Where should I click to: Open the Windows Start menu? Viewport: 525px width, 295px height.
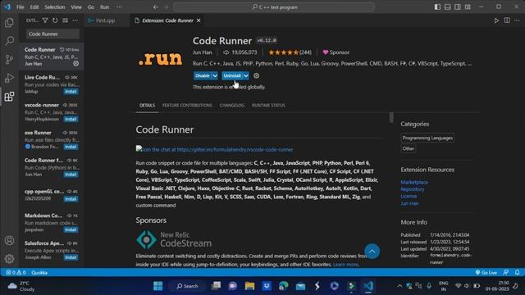click(158, 286)
